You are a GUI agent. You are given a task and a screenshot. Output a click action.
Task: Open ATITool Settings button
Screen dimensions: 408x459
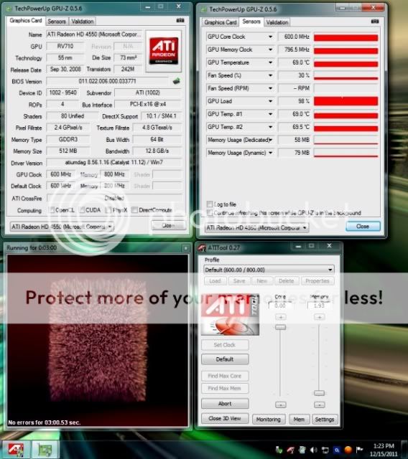point(325,420)
